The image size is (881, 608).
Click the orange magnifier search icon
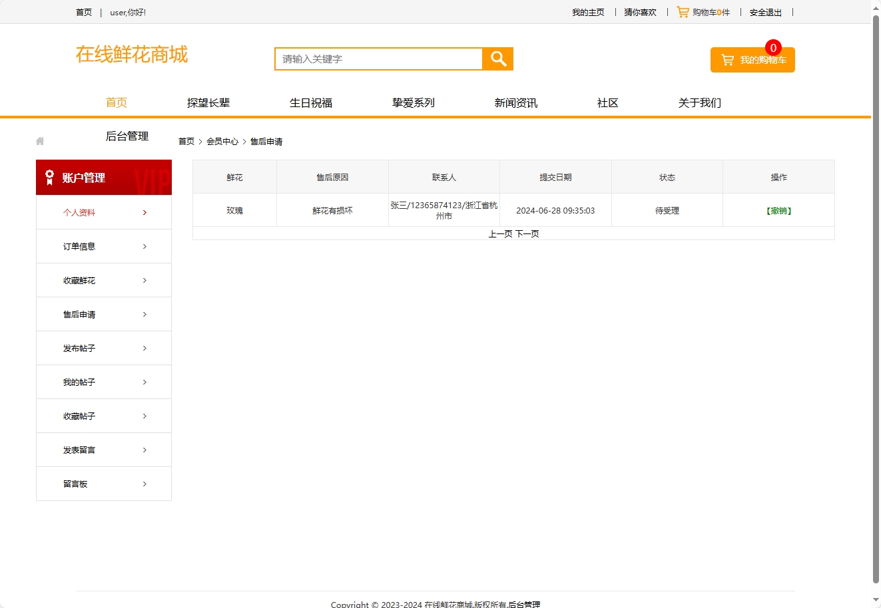(497, 59)
